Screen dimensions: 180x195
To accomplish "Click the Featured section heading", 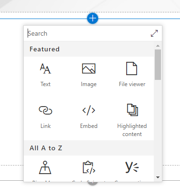I will pyautogui.click(x=44, y=49).
